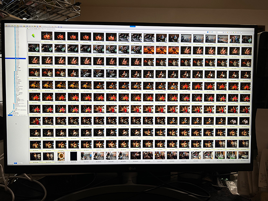This screenshot has height=201, width=268.
Task: Open the first photo thumbnail after the green arrow
Action: click(x=46, y=36)
